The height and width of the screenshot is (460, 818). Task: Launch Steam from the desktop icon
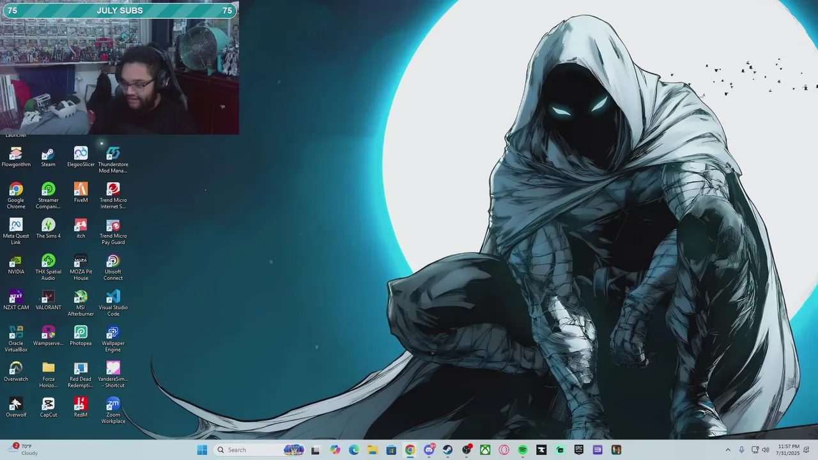49,157
